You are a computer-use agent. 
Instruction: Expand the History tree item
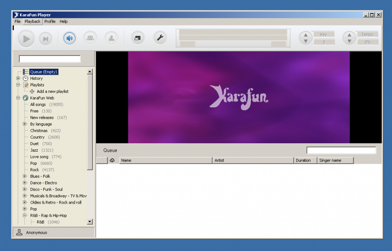pos(18,78)
